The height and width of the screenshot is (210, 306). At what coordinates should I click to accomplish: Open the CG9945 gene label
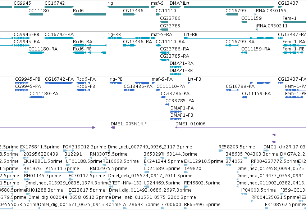22,3
